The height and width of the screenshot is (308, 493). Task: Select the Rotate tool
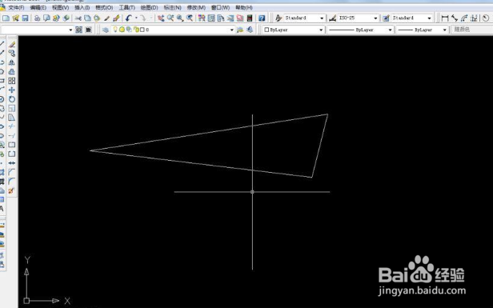tap(12, 99)
